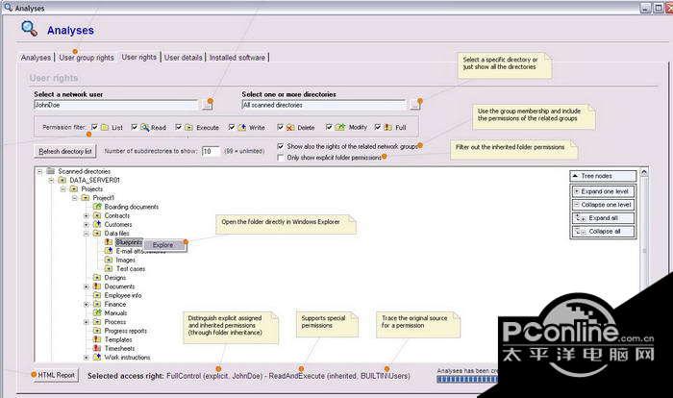Click the Images folder icon

[109, 260]
